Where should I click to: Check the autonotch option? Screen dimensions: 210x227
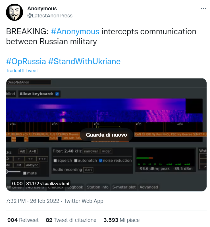tap(76, 161)
